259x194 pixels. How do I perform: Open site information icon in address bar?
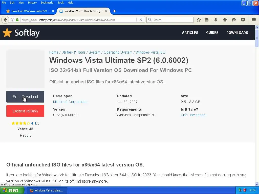pyautogui.click(x=13, y=20)
